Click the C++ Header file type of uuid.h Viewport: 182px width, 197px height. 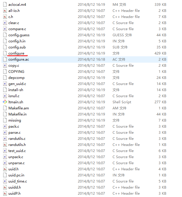[126, 169]
